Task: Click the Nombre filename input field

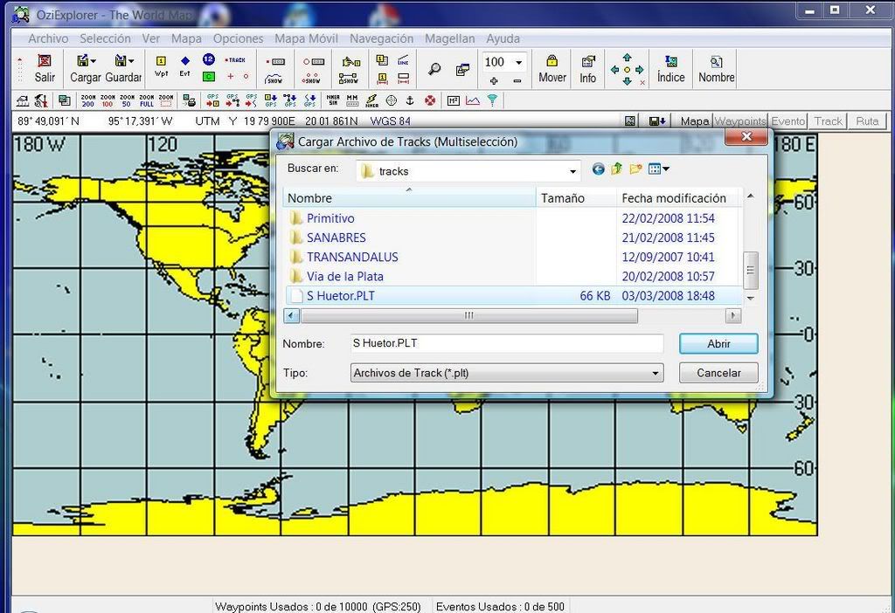Action: click(507, 343)
